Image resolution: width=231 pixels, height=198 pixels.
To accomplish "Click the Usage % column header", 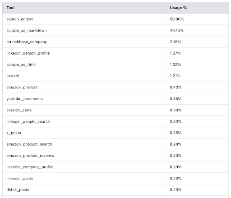I will point(197,8).
